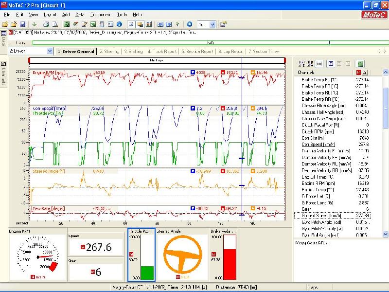Select the 'Engine RPM [rpm]' channel row

tap(333, 183)
